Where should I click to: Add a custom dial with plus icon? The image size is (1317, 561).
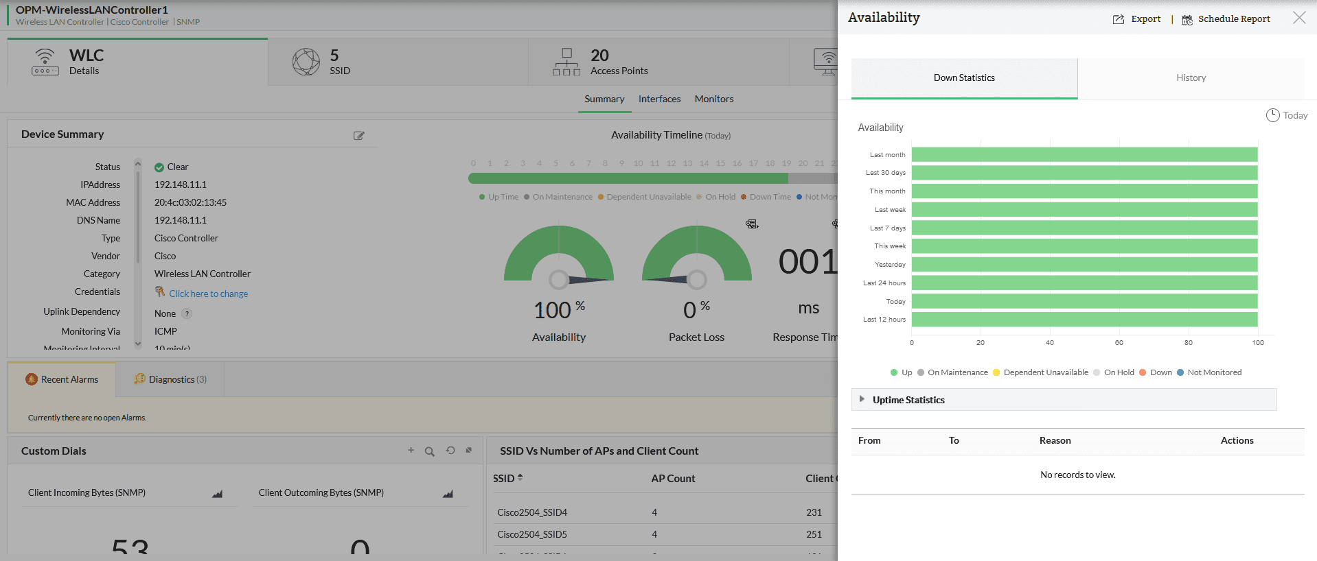tap(411, 451)
